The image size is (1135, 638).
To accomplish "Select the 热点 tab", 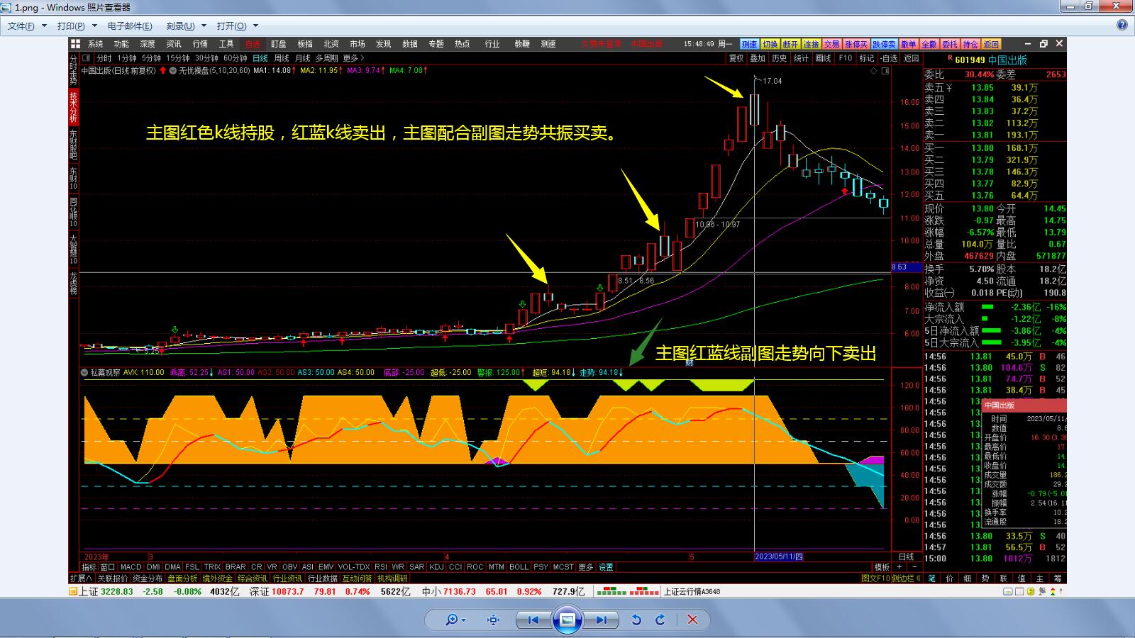I will 463,44.
